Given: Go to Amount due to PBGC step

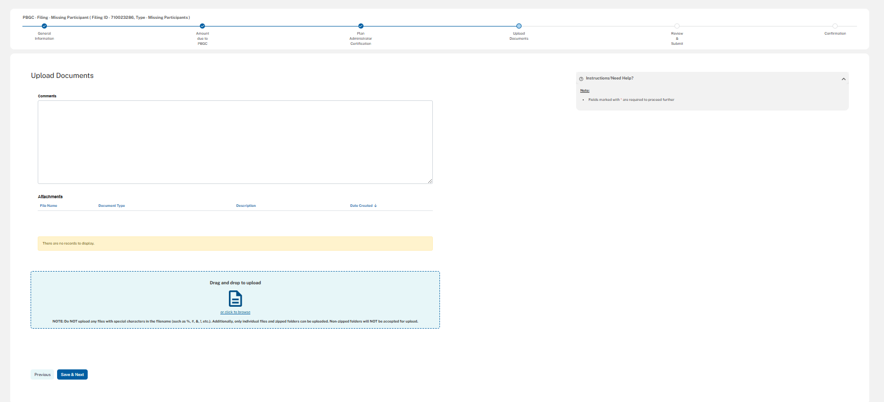Looking at the screenshot, I should click(x=202, y=26).
